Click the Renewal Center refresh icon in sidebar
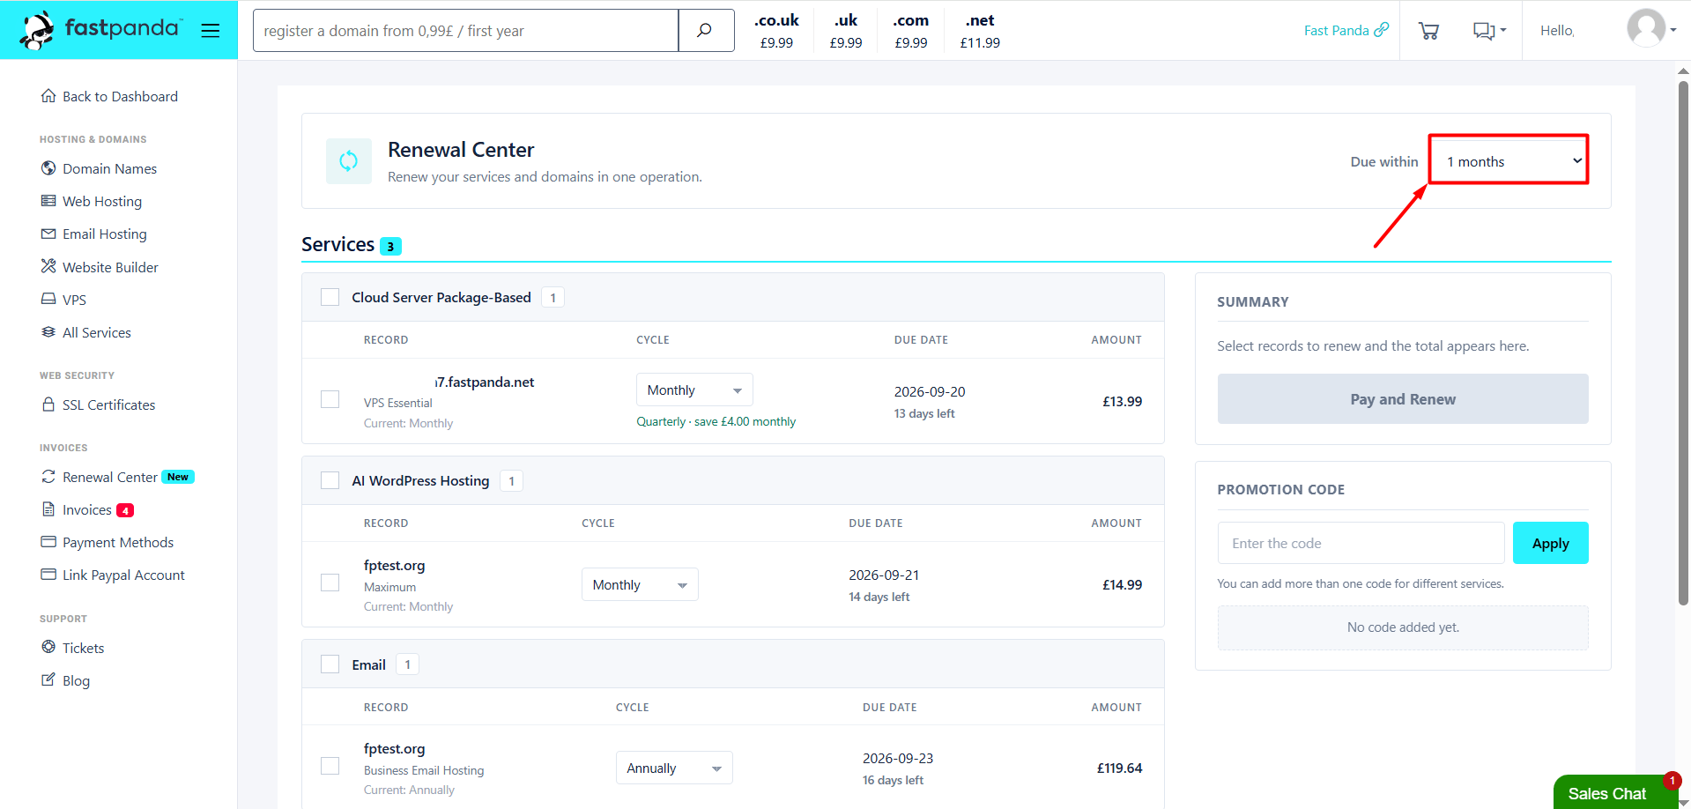 coord(48,477)
